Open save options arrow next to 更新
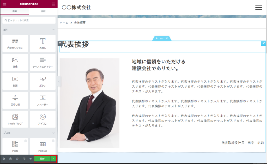Image resolution: width=267 pixels, height=164 pixels. click(53, 159)
